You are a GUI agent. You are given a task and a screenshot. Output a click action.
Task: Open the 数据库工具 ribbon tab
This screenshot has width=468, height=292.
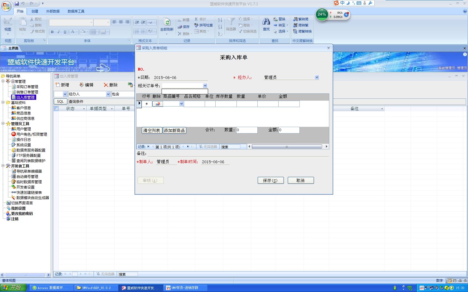(x=76, y=11)
